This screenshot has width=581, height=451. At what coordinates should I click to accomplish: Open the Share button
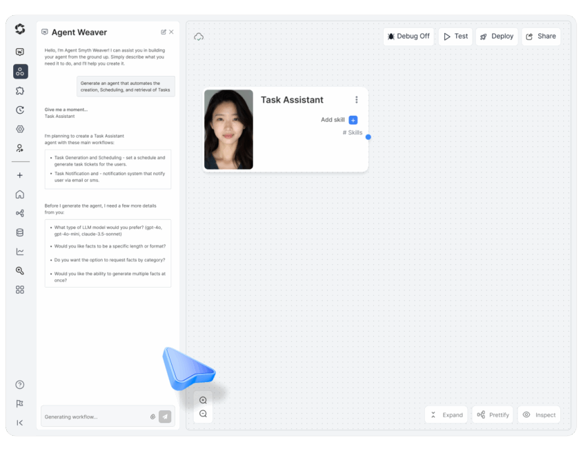[x=540, y=37]
